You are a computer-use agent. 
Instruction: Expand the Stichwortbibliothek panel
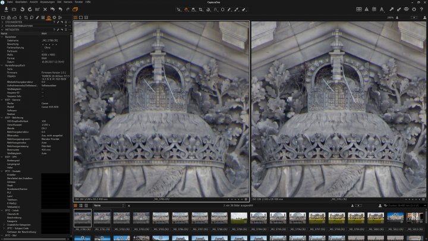2,26
